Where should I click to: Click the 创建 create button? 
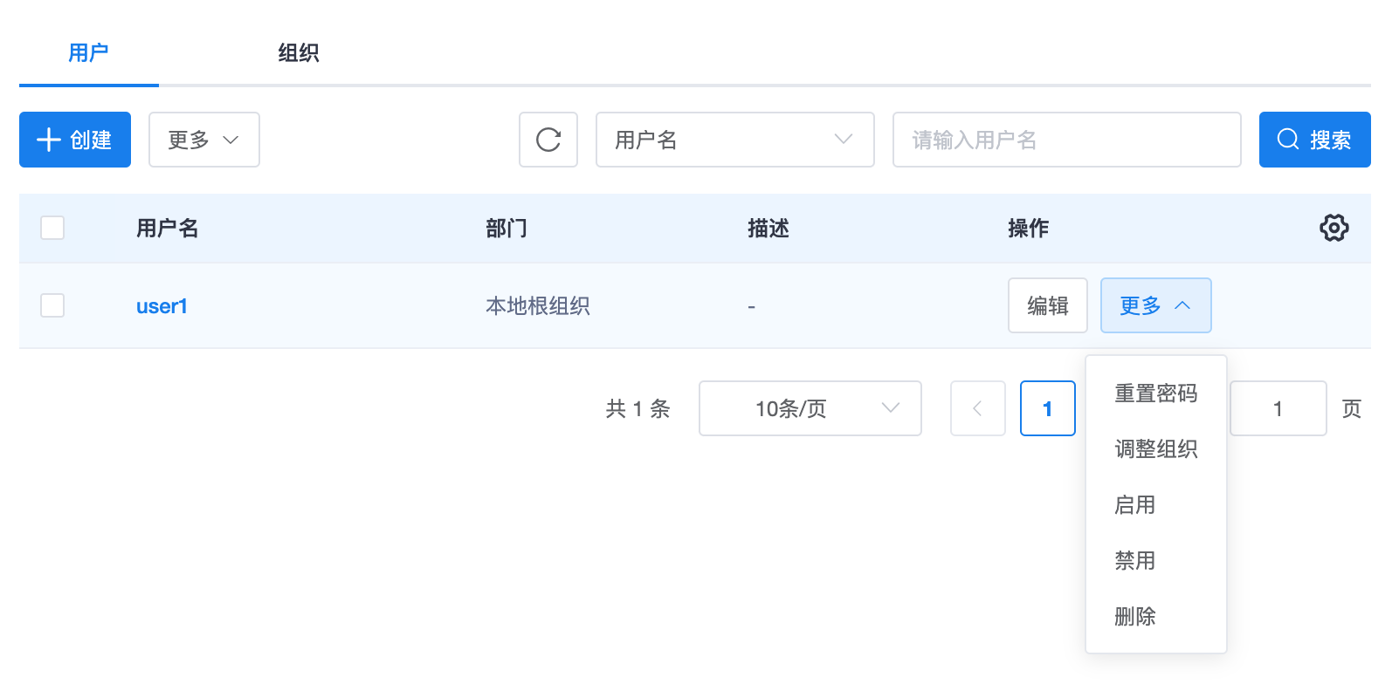tap(75, 140)
